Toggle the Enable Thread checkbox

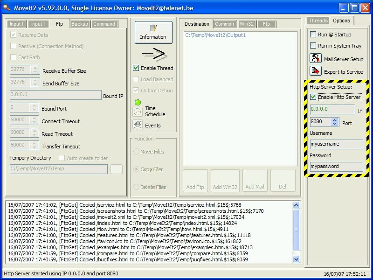[136, 68]
